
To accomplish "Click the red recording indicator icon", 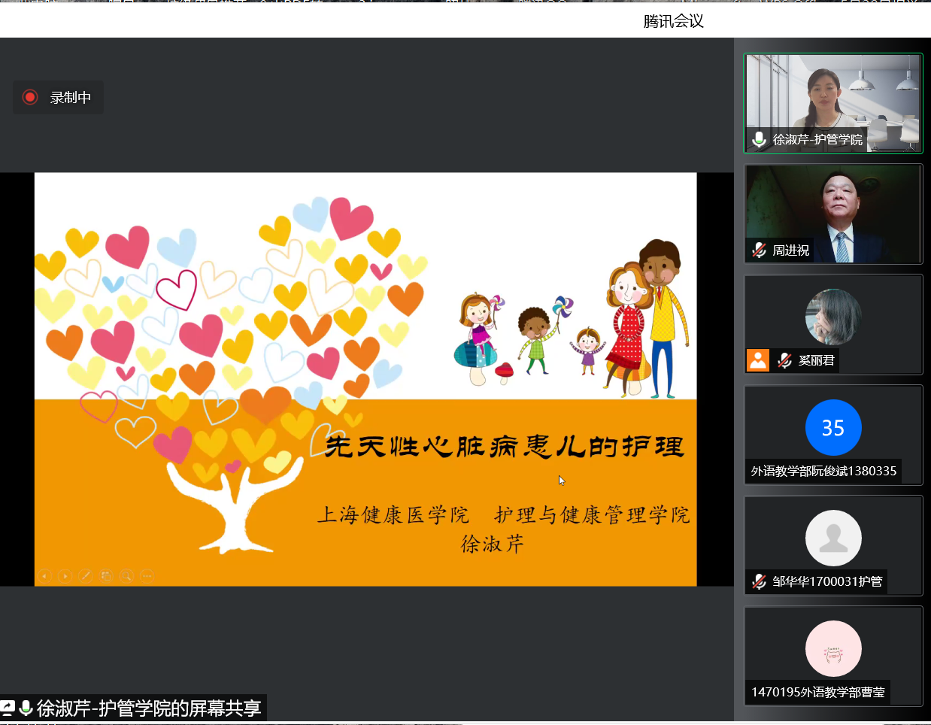I will point(30,97).
